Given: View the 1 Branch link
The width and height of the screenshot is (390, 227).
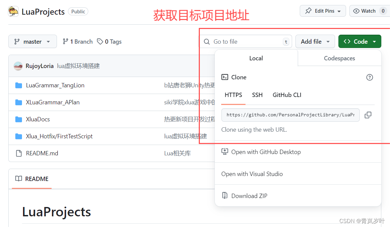Looking at the screenshot, I should 78,42.
